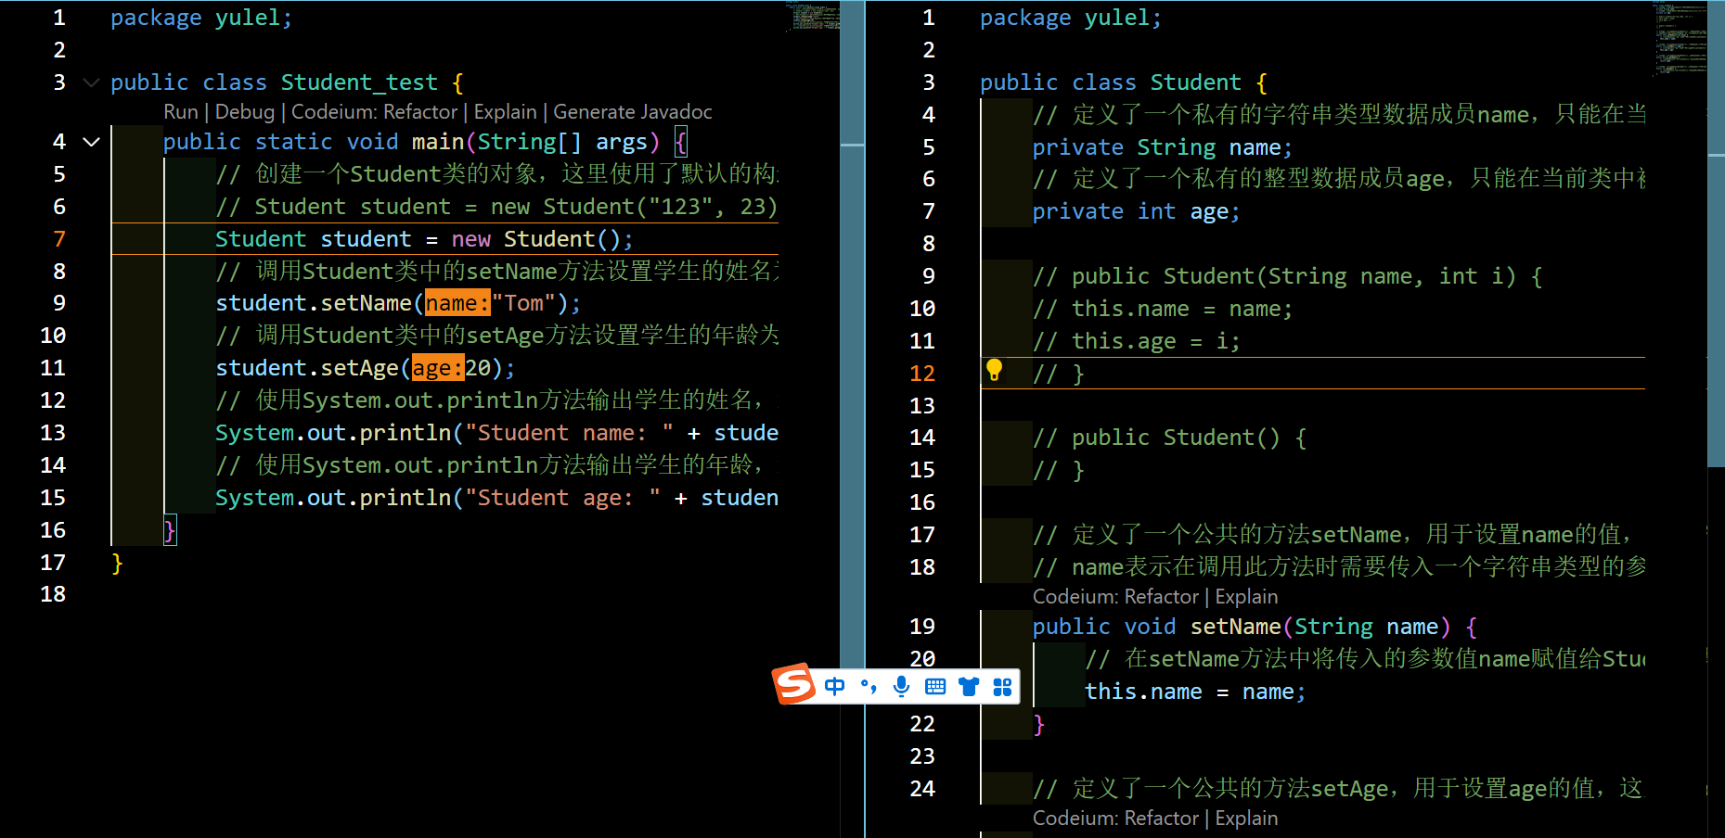
Task: Click Debug CodeLens above main method
Action: pos(245,112)
